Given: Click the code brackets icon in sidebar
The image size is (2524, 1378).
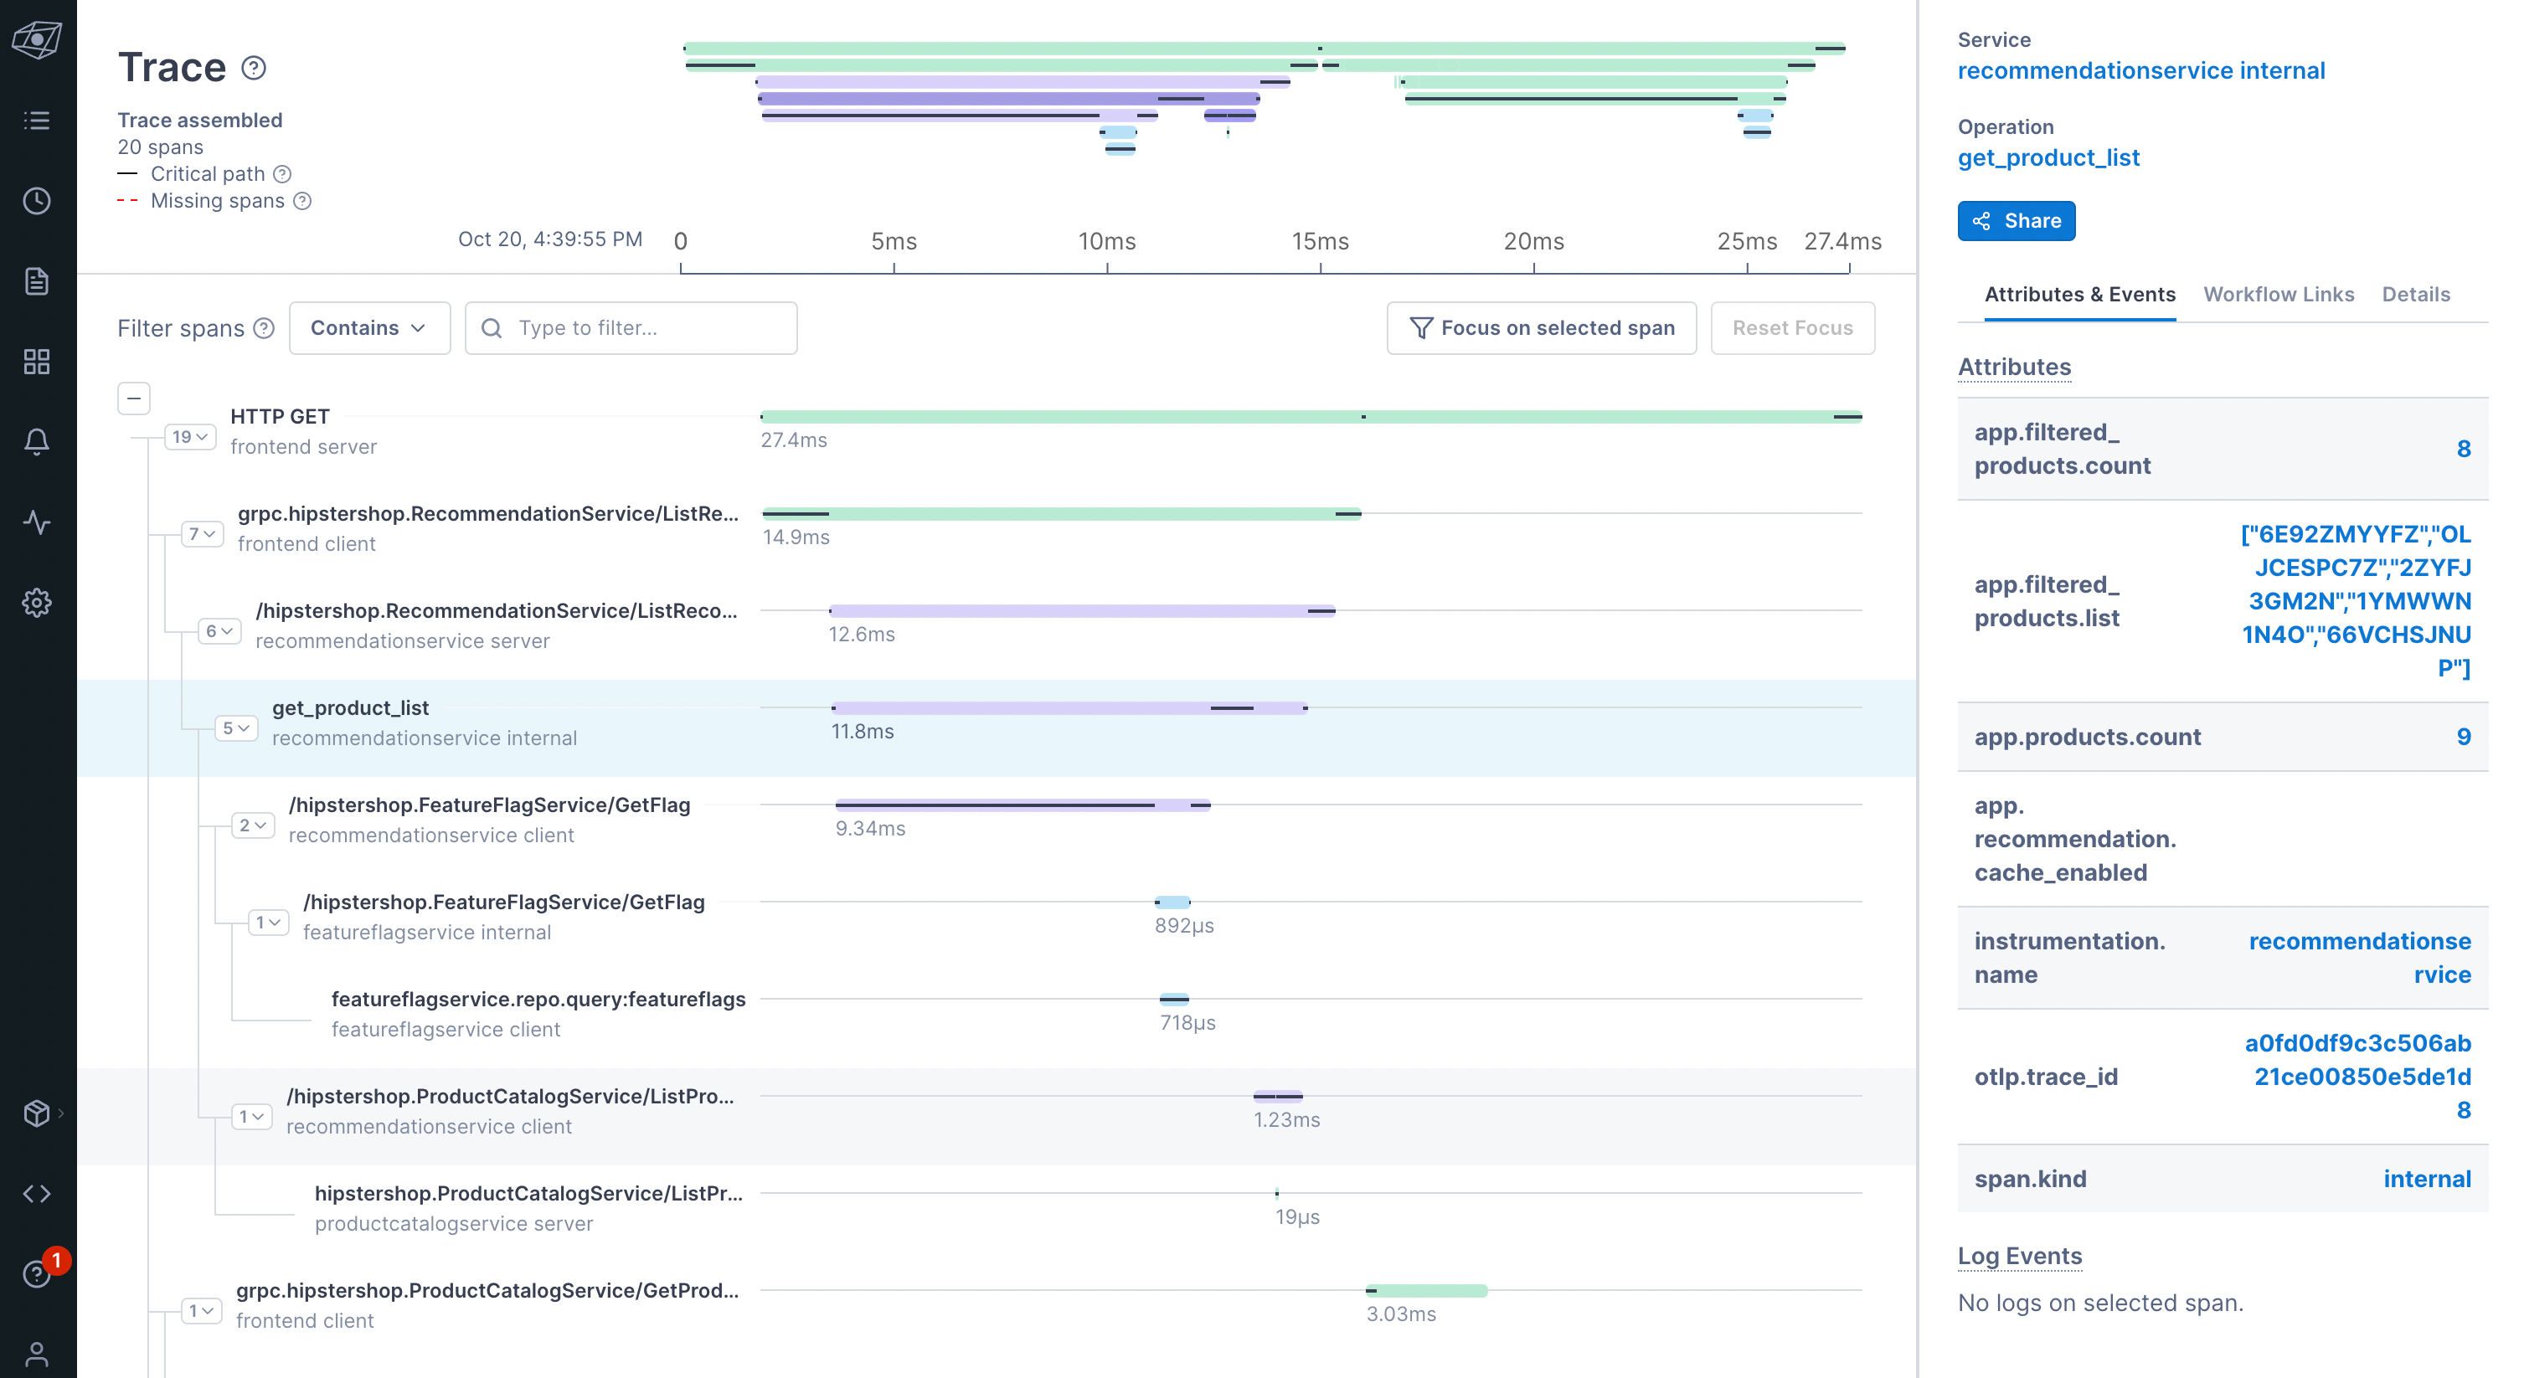Looking at the screenshot, I should (37, 1193).
